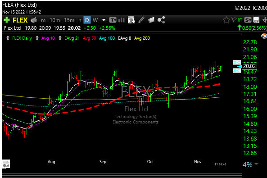This screenshot has width=267, height=178.
Task: Click the 11:56:42 time axis marker
Action: click(220, 164)
